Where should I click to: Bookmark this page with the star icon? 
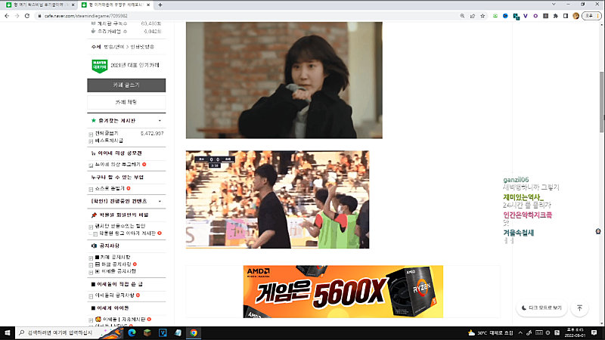pyautogui.click(x=482, y=16)
